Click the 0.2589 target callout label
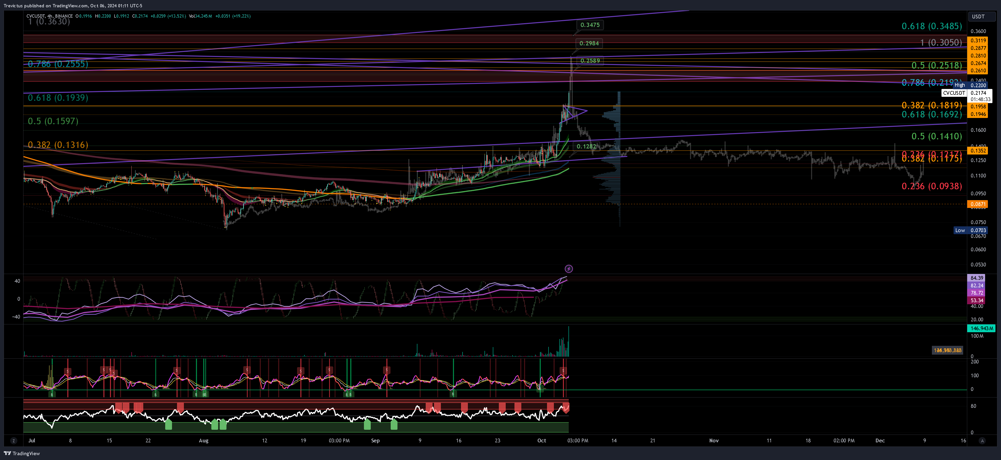 click(590, 60)
